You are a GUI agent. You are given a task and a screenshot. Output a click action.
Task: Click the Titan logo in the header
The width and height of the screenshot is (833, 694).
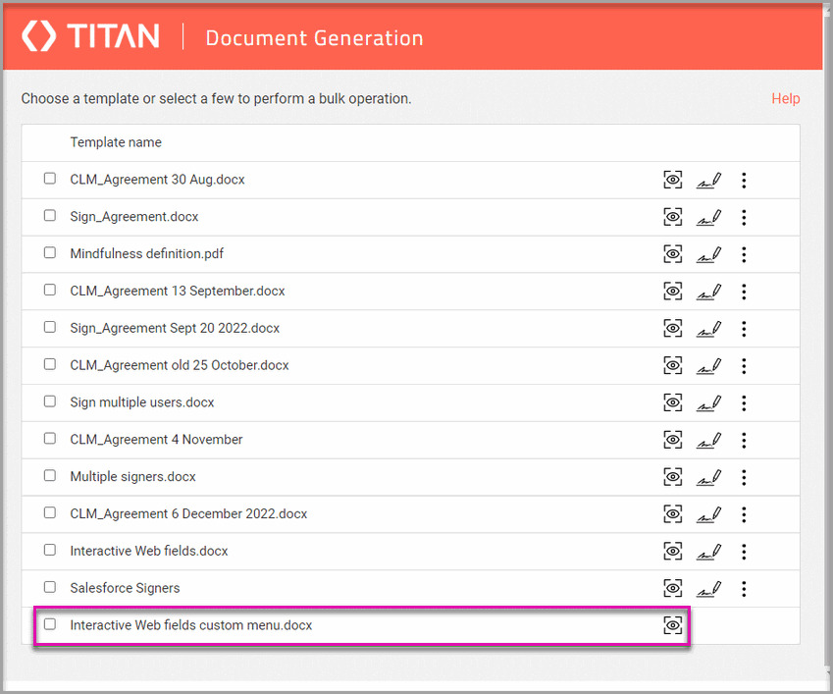90,36
